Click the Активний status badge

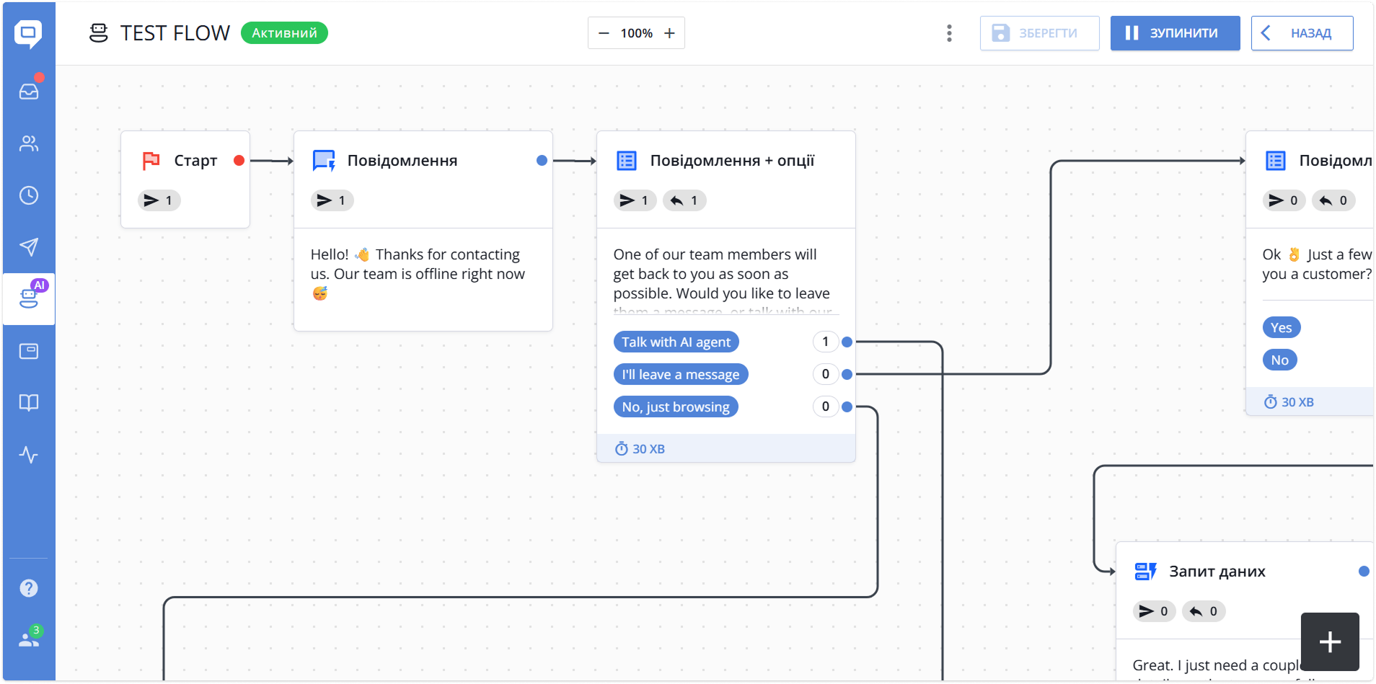click(284, 32)
